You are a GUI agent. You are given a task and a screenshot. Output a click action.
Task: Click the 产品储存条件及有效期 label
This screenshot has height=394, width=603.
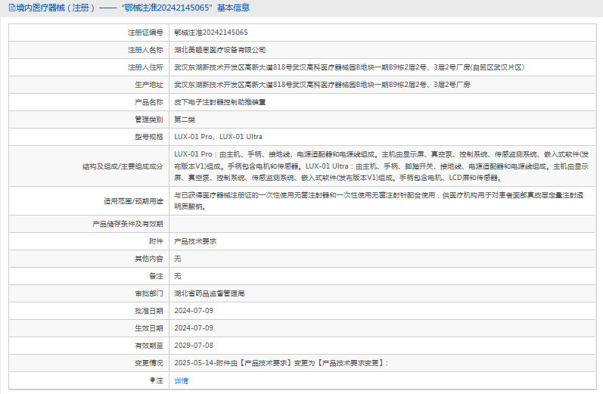(128, 224)
